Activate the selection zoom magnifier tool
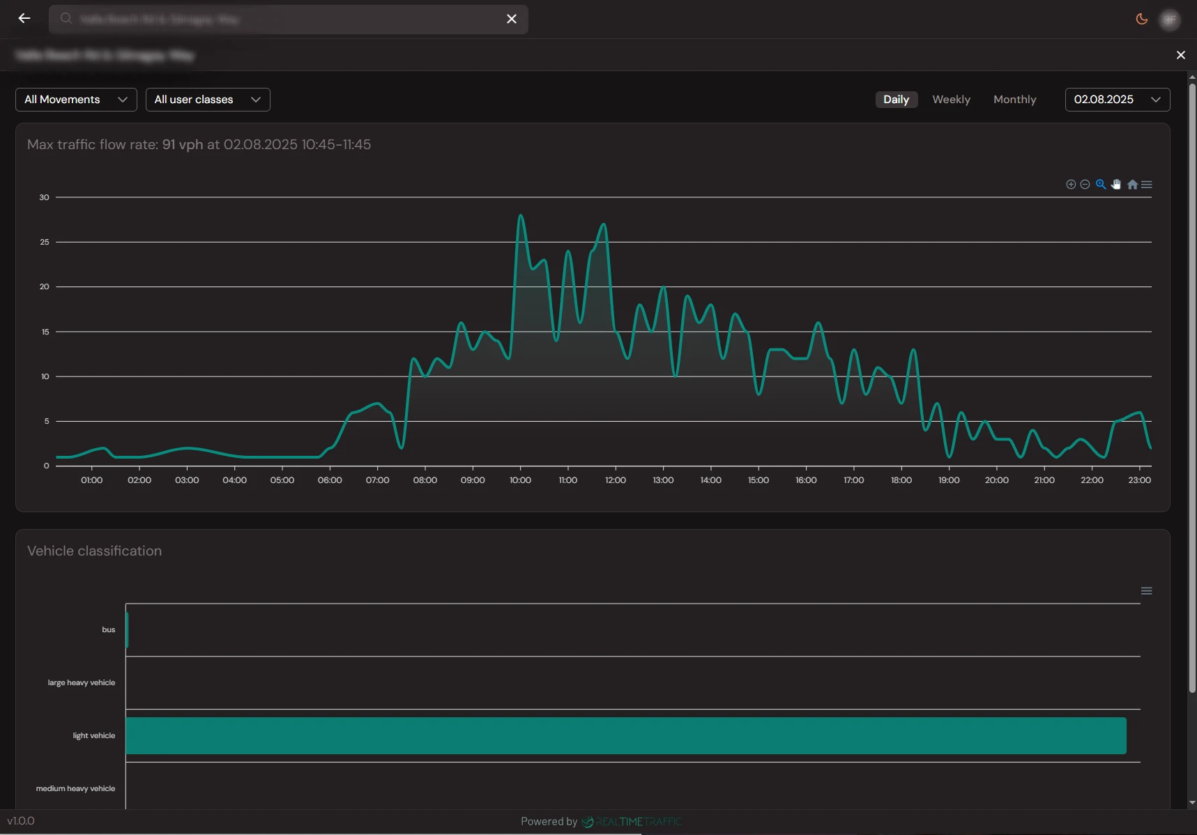Screen dimensions: 1197x835 coord(1101,185)
